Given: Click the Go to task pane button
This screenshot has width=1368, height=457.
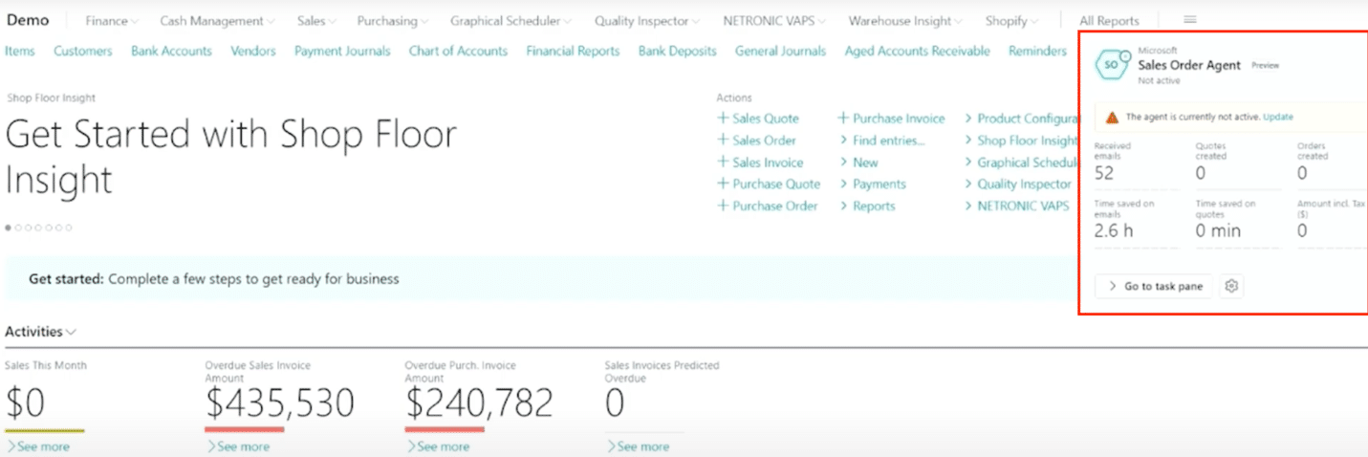Looking at the screenshot, I should coord(1154,286).
